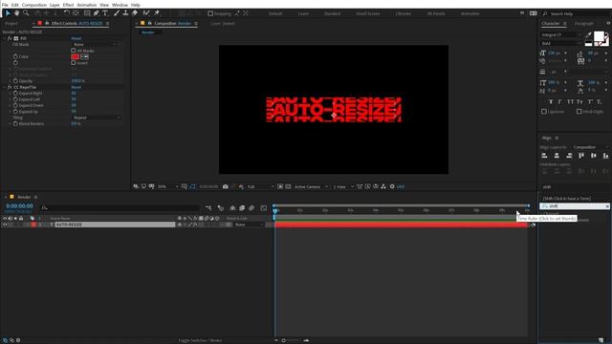Screen dimensions: 612x344
Task: Click Toggle Switches / Modes button
Action: click(x=200, y=340)
